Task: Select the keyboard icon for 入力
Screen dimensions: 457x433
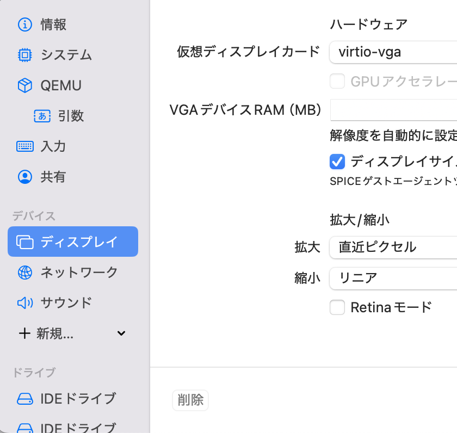Action: pyautogui.click(x=25, y=146)
